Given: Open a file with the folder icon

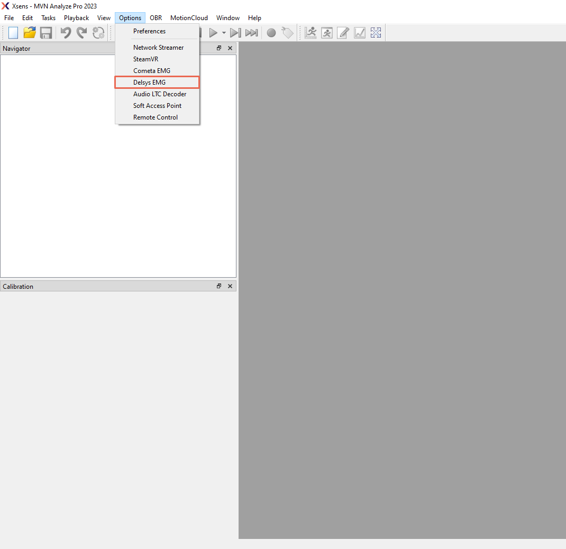Looking at the screenshot, I should (30, 33).
